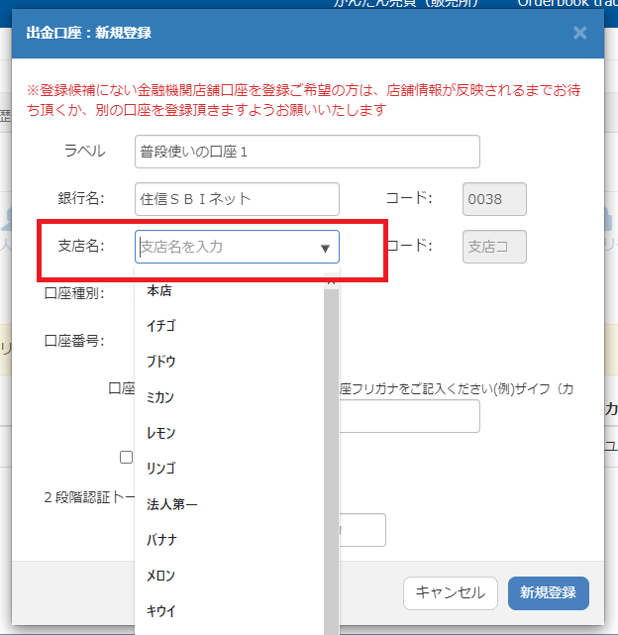Select 本店 from the branch list
The image size is (618, 635).
coord(229,290)
